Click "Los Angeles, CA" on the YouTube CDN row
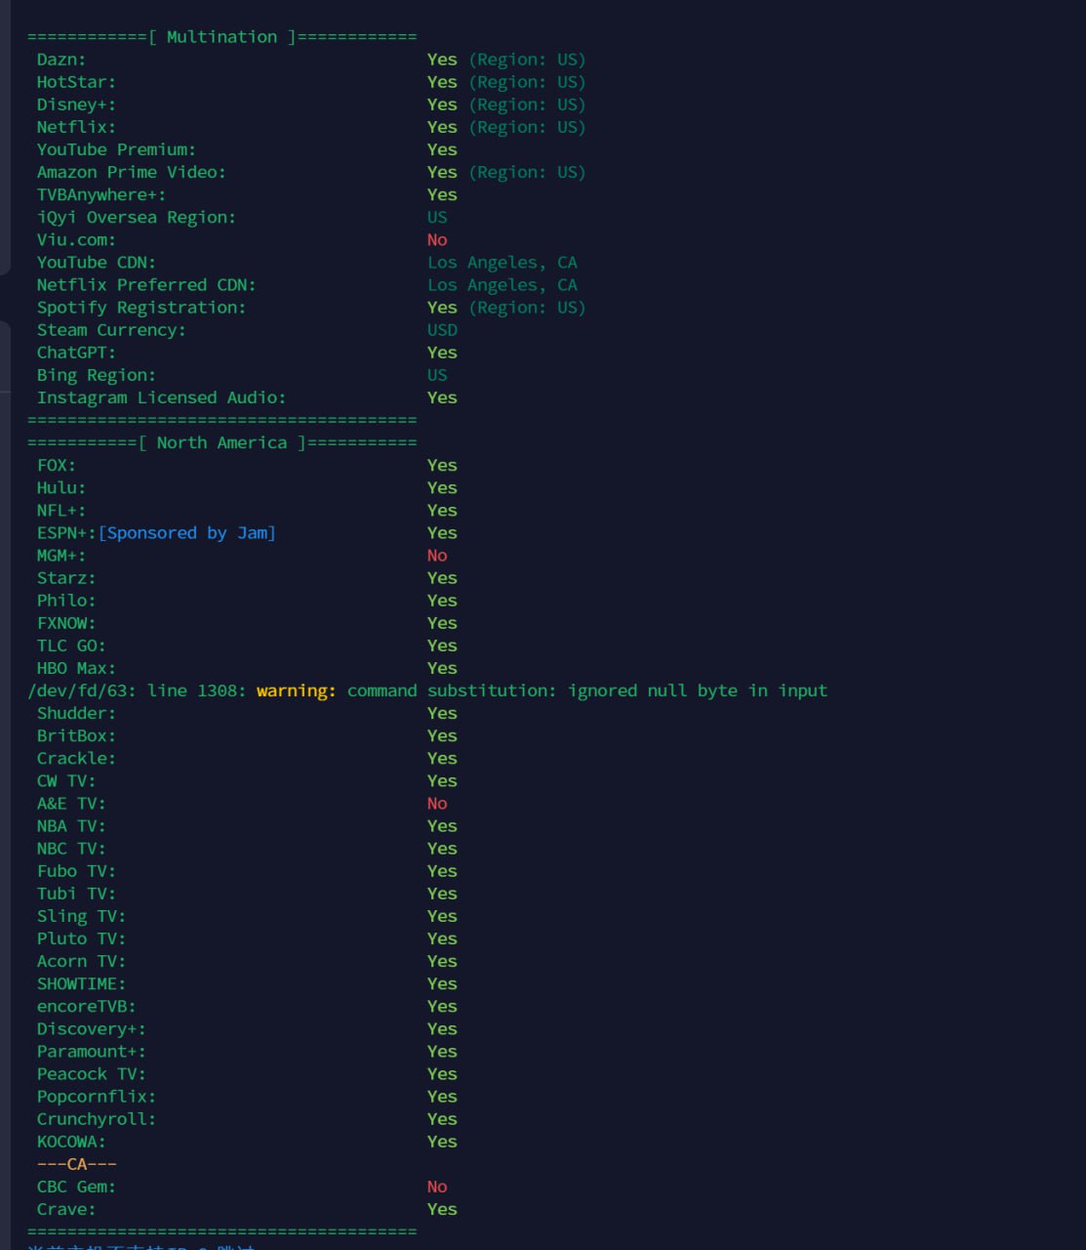Image resolution: width=1086 pixels, height=1250 pixels. coord(503,262)
